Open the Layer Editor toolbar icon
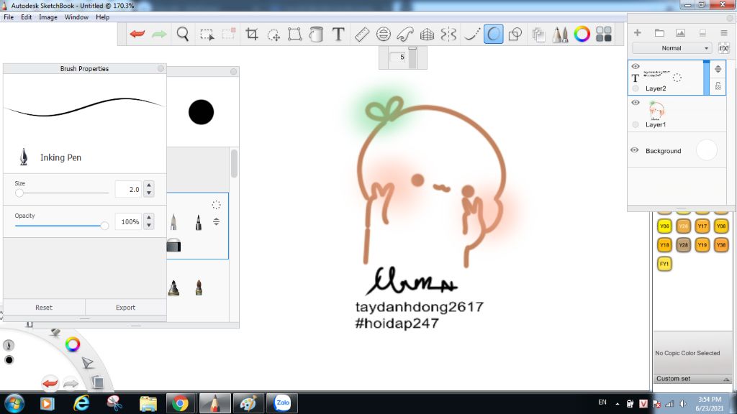Image resolution: width=737 pixels, height=414 pixels. click(538, 34)
